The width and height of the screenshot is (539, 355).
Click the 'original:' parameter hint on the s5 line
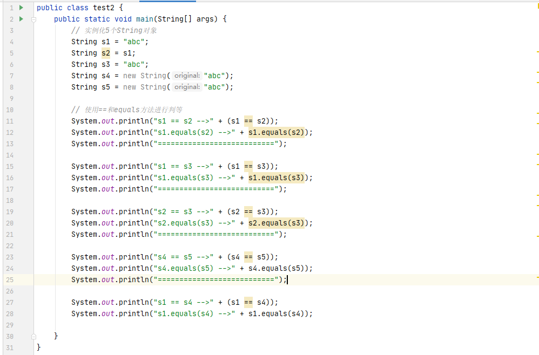click(187, 87)
